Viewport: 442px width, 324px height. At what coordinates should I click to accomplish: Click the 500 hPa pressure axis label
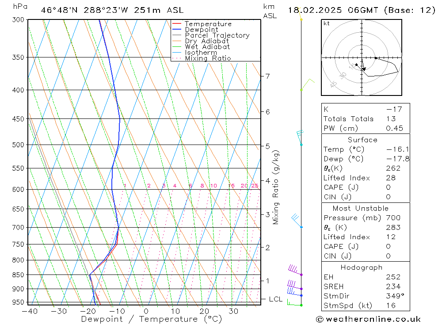(18, 145)
